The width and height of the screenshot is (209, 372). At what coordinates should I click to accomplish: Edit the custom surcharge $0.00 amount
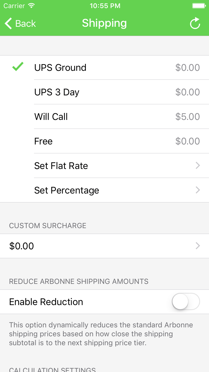tap(21, 246)
